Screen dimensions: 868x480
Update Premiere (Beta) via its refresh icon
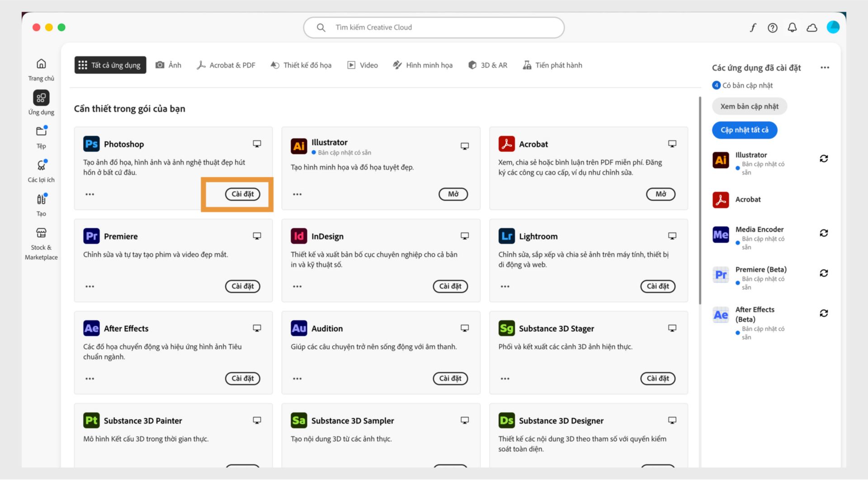[x=824, y=273]
